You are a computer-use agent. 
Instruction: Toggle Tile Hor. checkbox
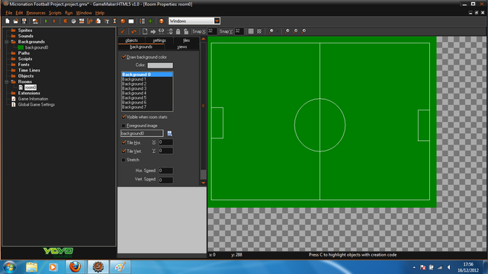(x=124, y=142)
